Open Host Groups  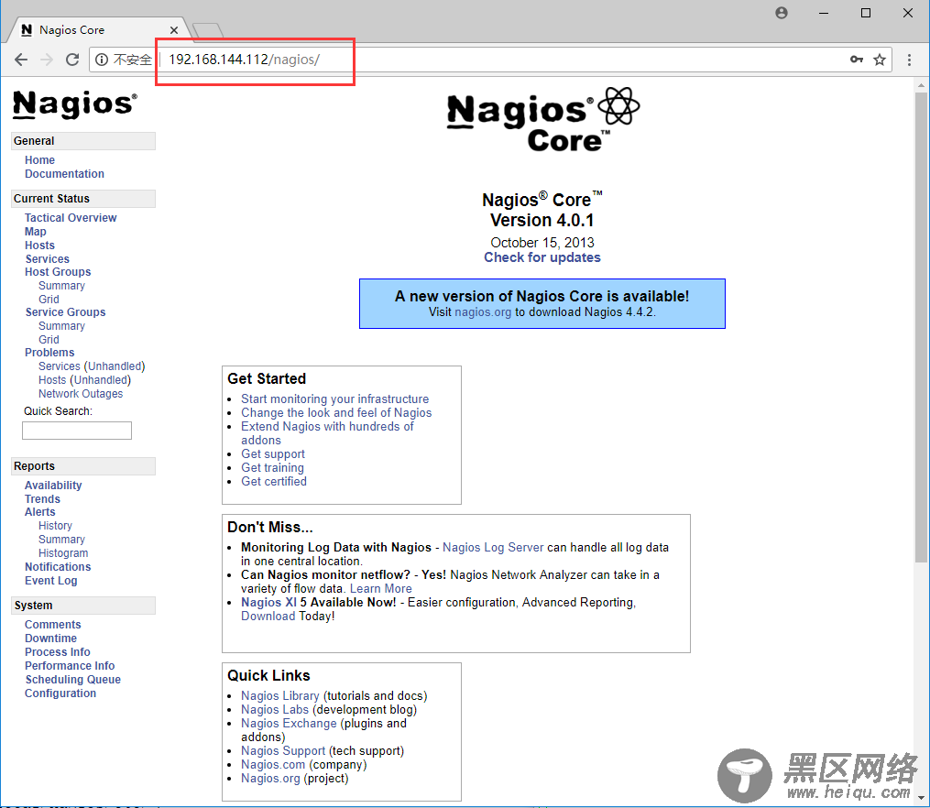pos(58,272)
